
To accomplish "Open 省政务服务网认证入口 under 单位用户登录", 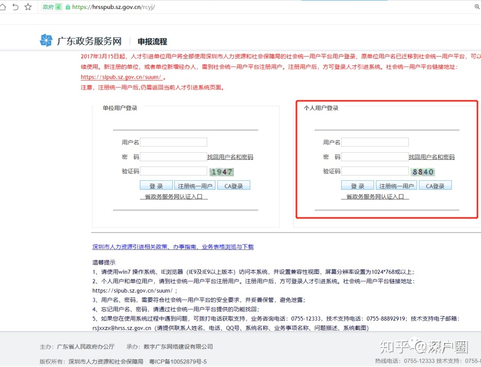I will 174,196.
